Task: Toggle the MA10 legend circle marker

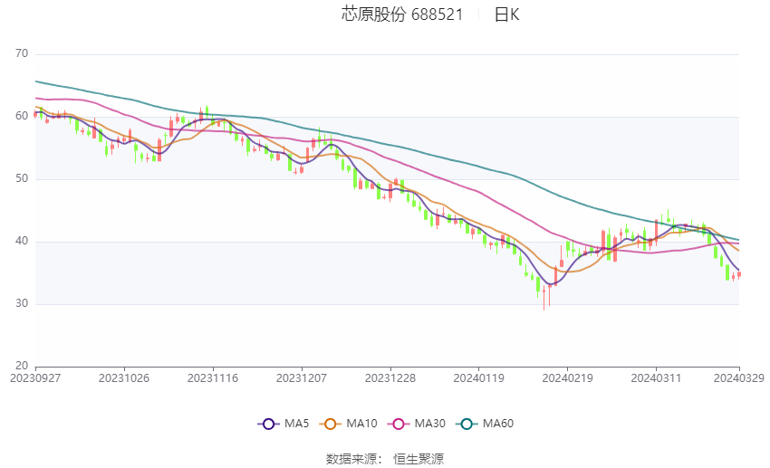Action: [331, 424]
